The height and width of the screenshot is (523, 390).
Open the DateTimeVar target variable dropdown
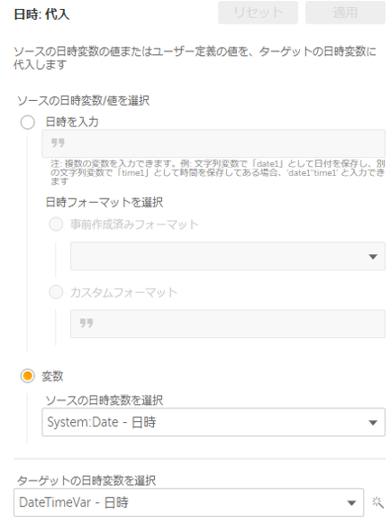[188, 502]
